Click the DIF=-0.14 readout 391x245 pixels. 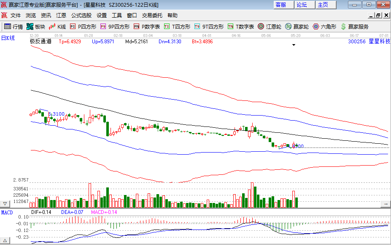[41, 212]
